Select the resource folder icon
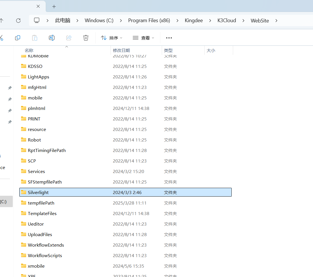 (24, 129)
